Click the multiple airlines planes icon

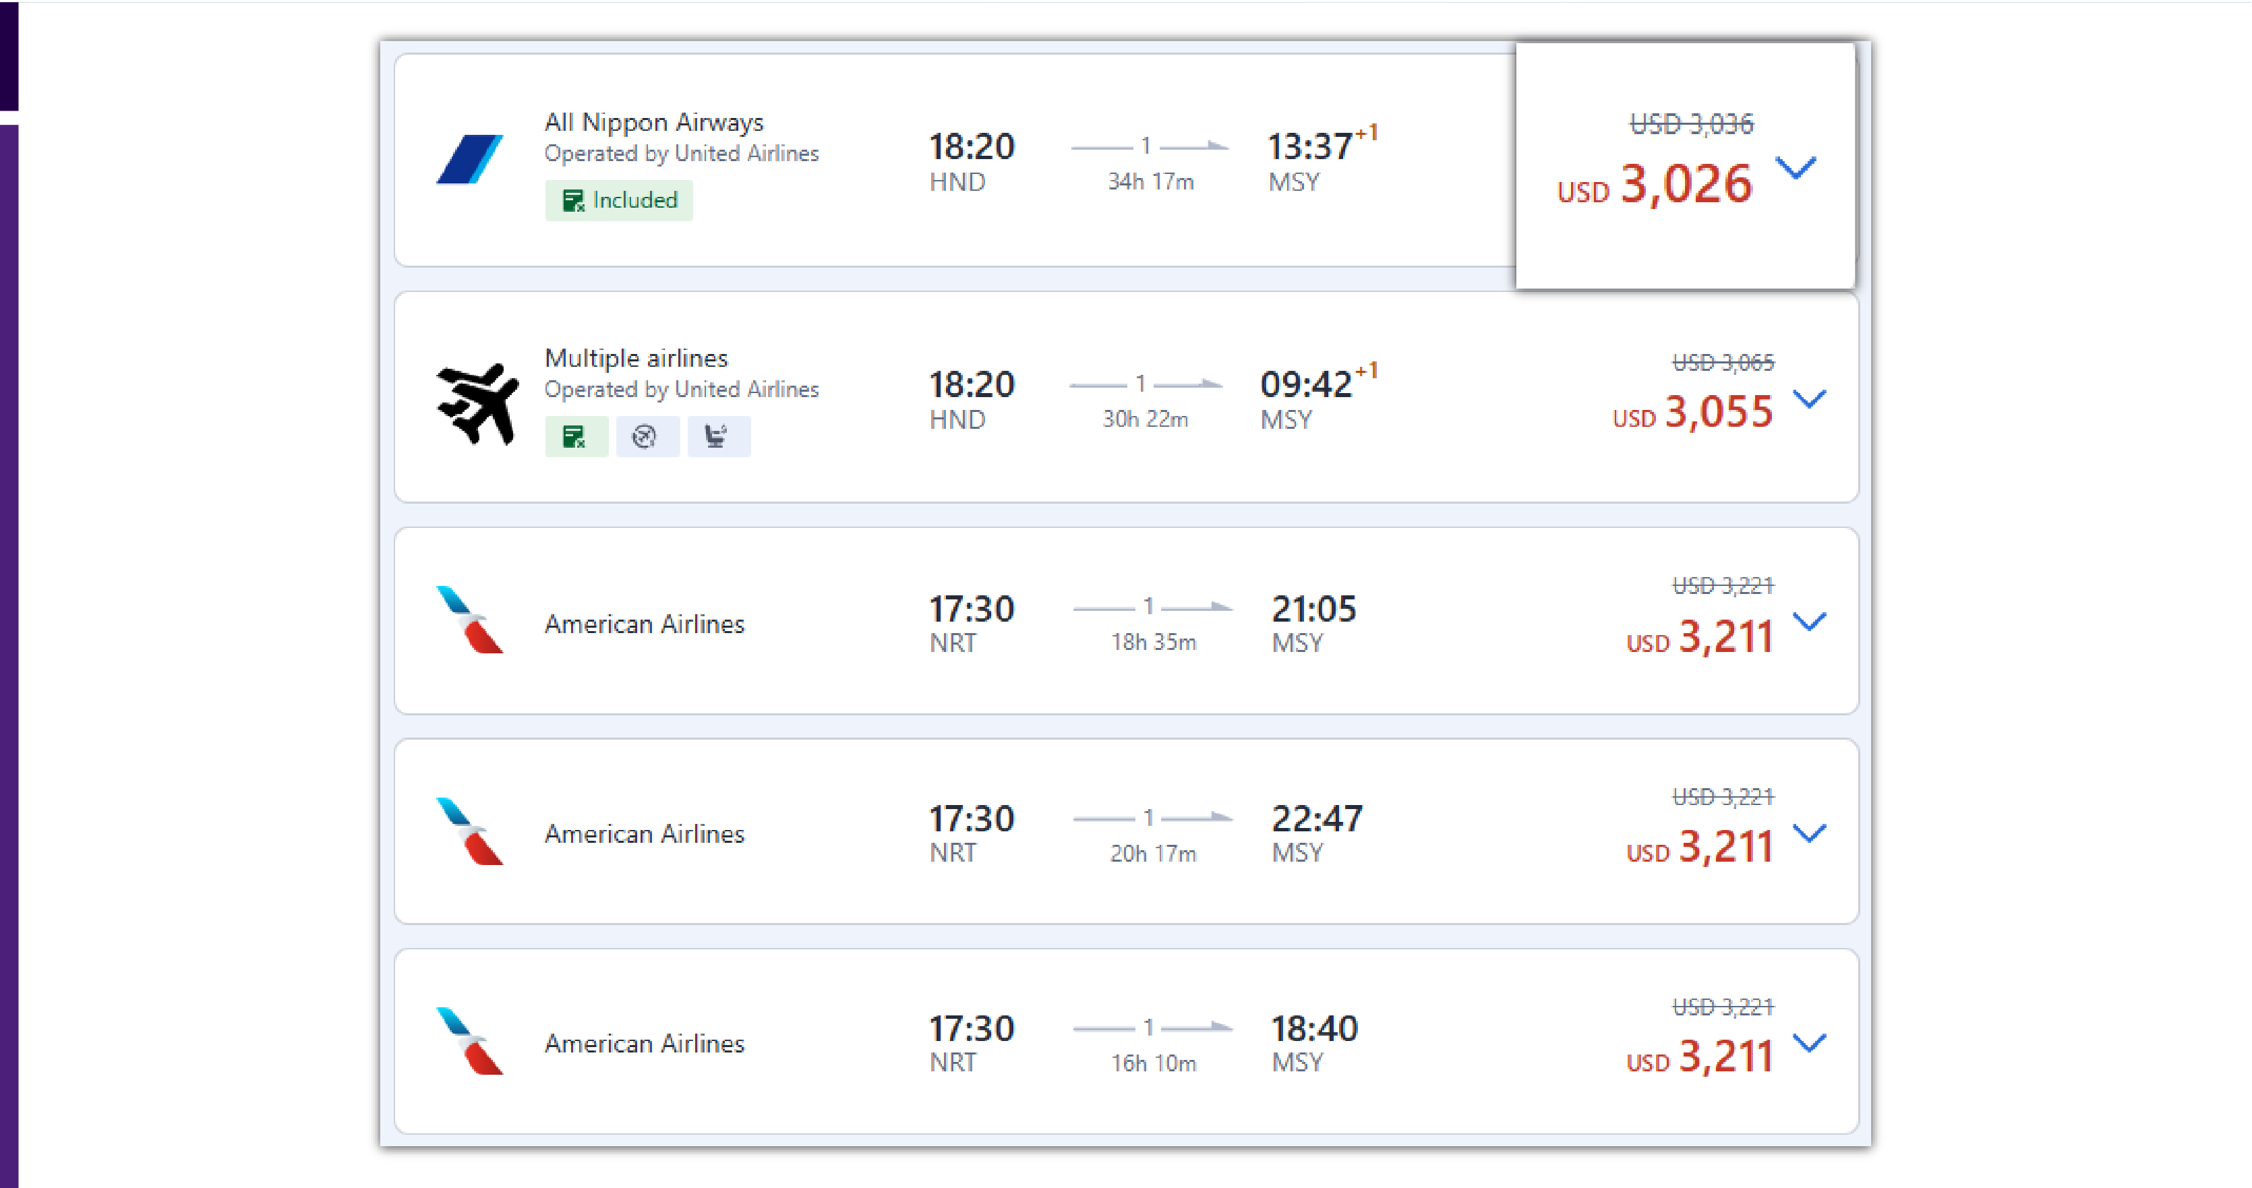pyautogui.click(x=477, y=404)
